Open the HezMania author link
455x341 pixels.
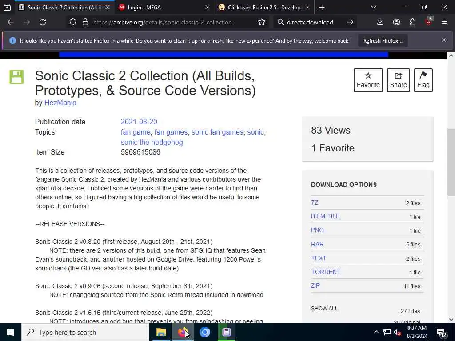click(x=60, y=103)
